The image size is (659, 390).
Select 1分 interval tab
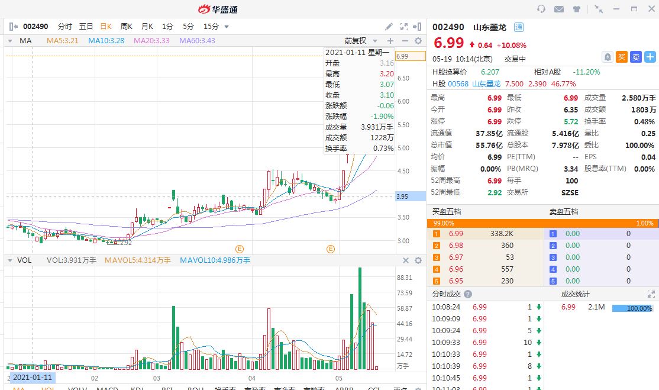[167, 27]
